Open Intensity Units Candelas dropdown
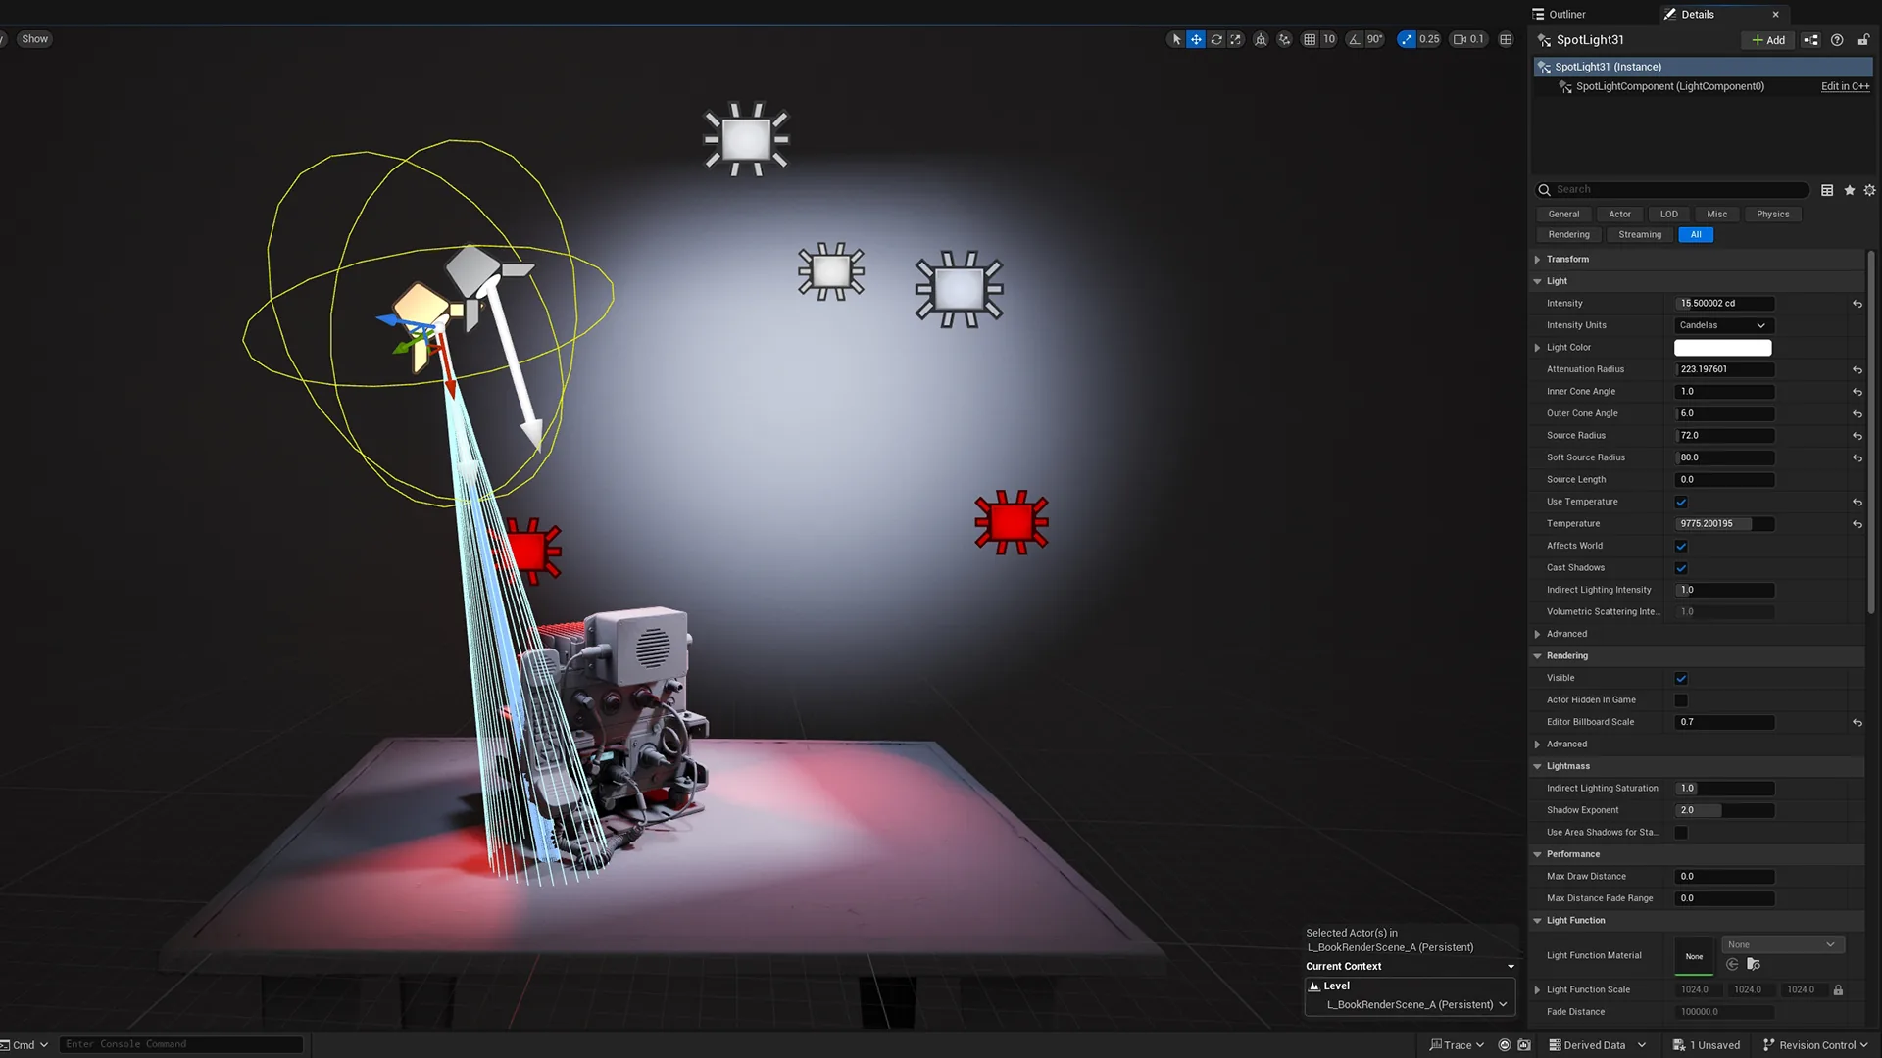Image resolution: width=1882 pixels, height=1058 pixels. tap(1724, 325)
